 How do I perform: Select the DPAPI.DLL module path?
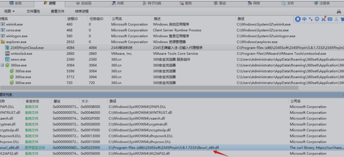[x=137, y=107]
